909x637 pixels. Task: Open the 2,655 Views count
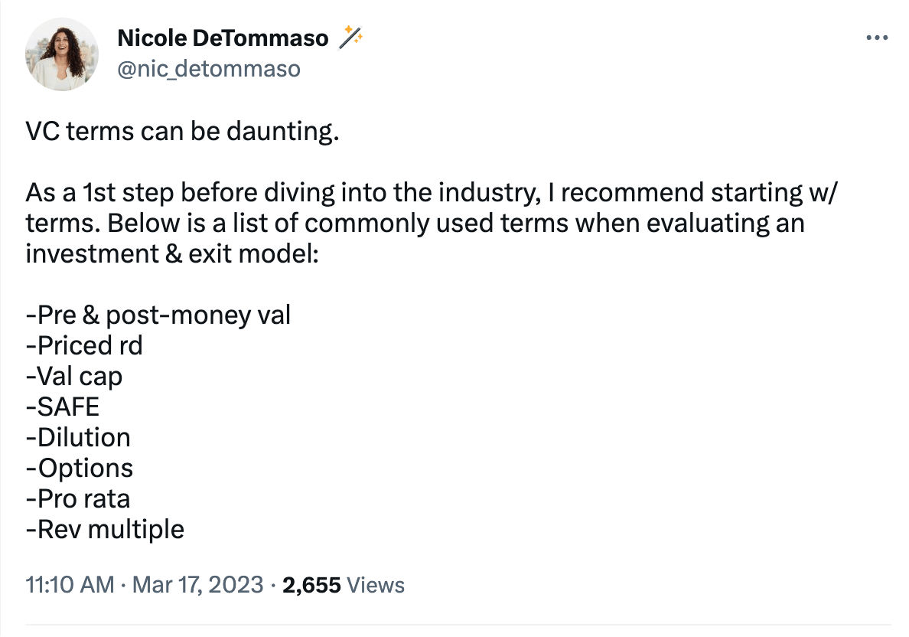click(344, 585)
